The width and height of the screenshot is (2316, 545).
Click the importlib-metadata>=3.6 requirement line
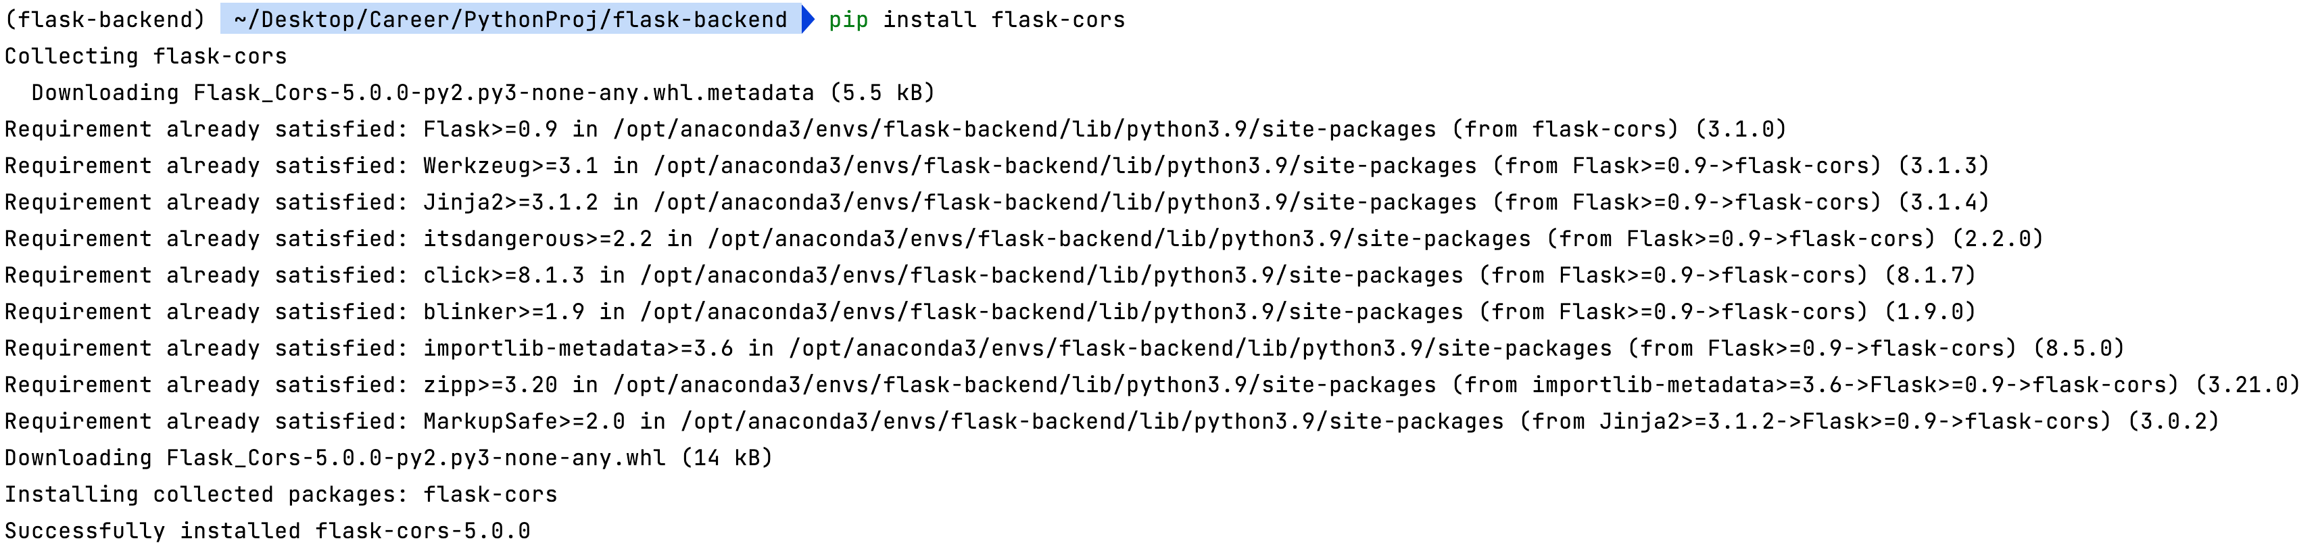point(1063,348)
